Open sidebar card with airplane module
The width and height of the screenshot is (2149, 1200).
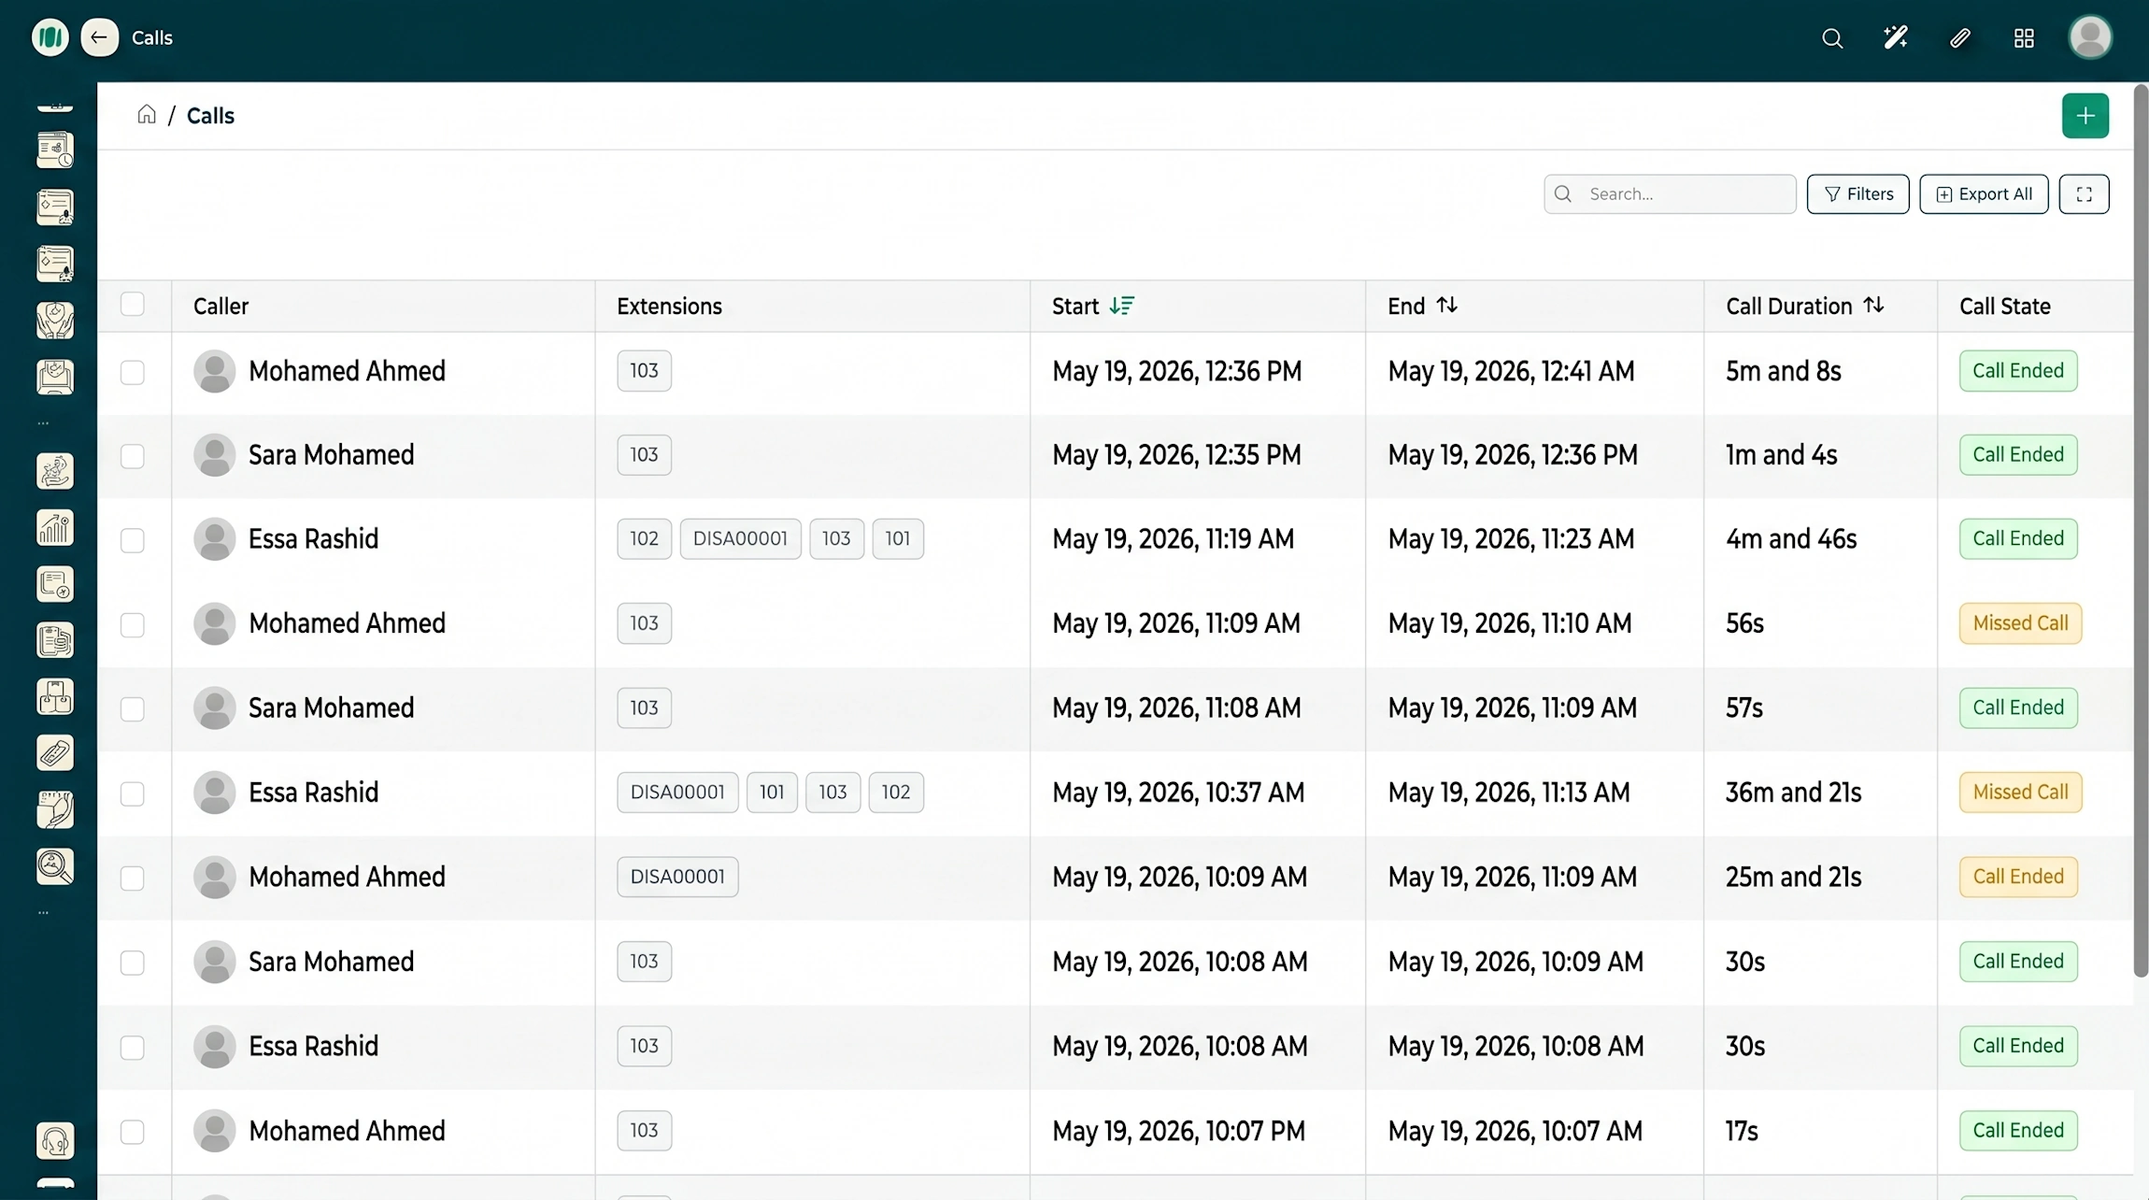(55, 584)
